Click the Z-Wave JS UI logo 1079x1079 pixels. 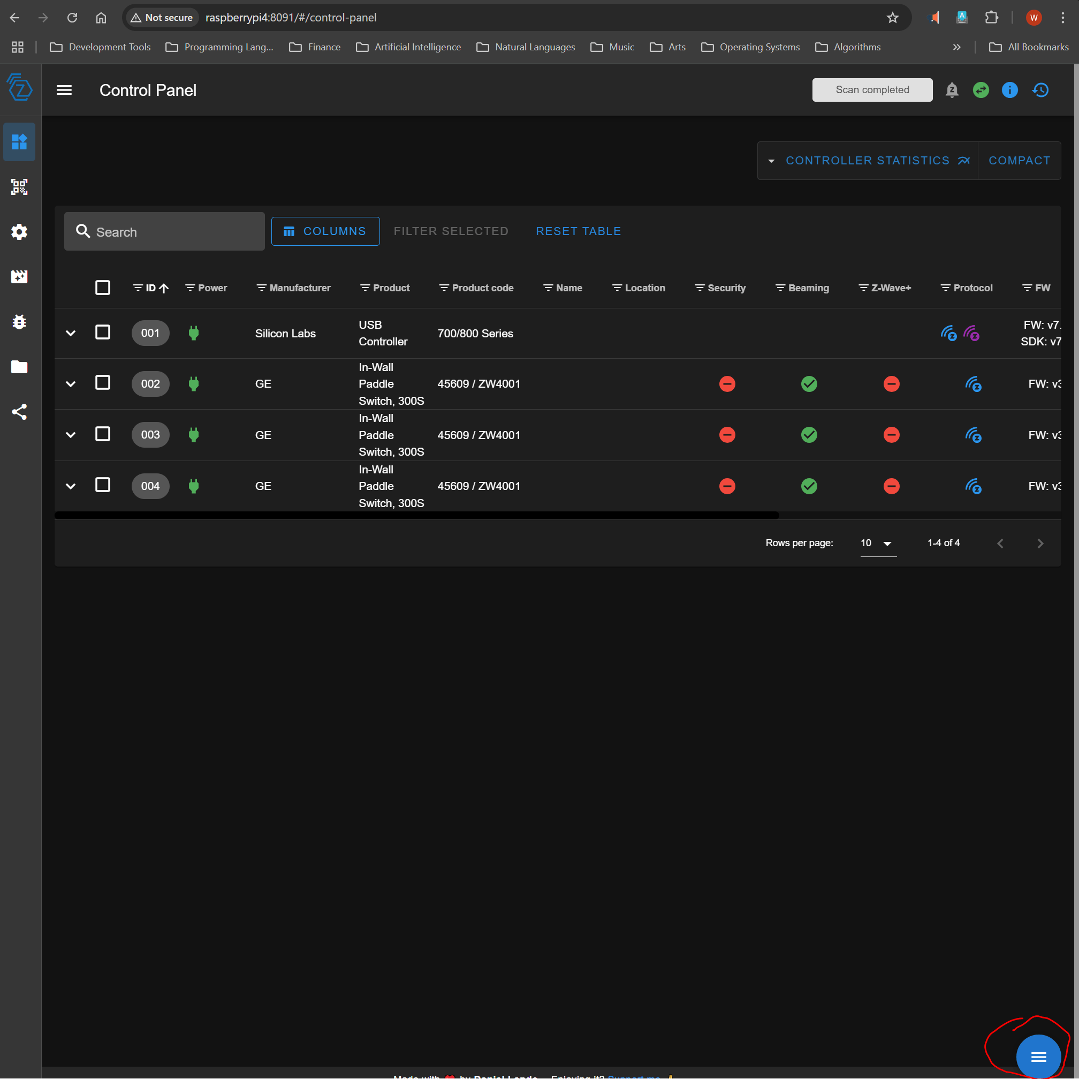coord(20,88)
